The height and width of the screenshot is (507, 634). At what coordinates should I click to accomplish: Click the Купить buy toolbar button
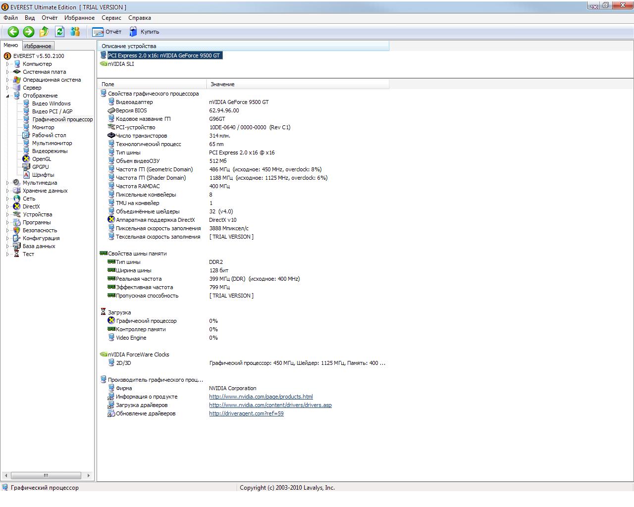[x=144, y=32]
